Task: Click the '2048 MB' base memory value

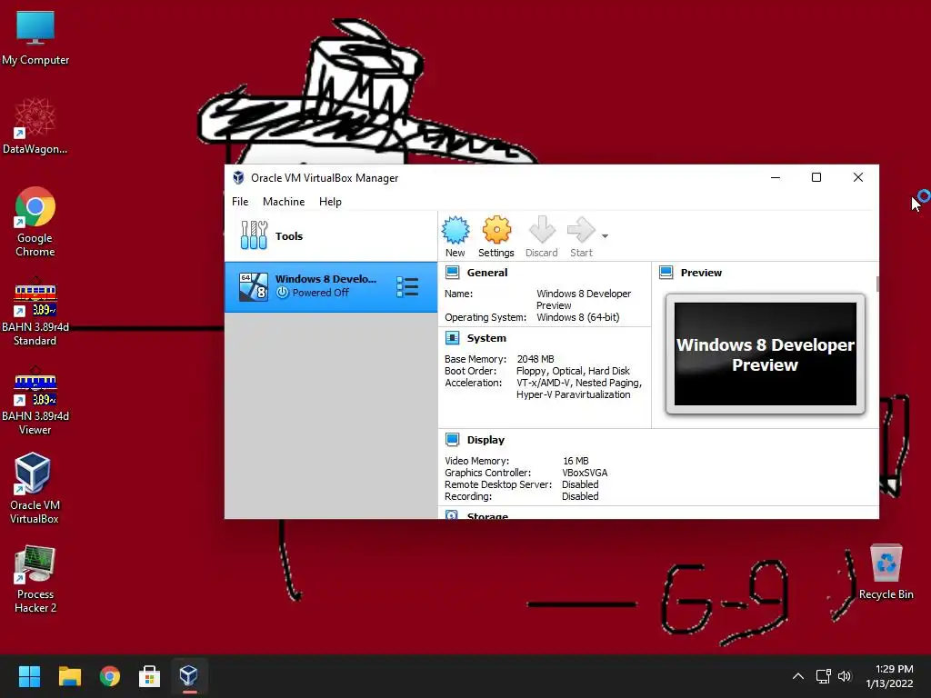Action: click(x=536, y=359)
